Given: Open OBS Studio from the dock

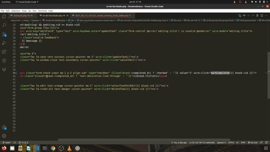Looking at the screenshot, I should pos(61,148).
